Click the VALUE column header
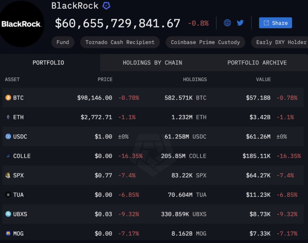 click(263, 79)
